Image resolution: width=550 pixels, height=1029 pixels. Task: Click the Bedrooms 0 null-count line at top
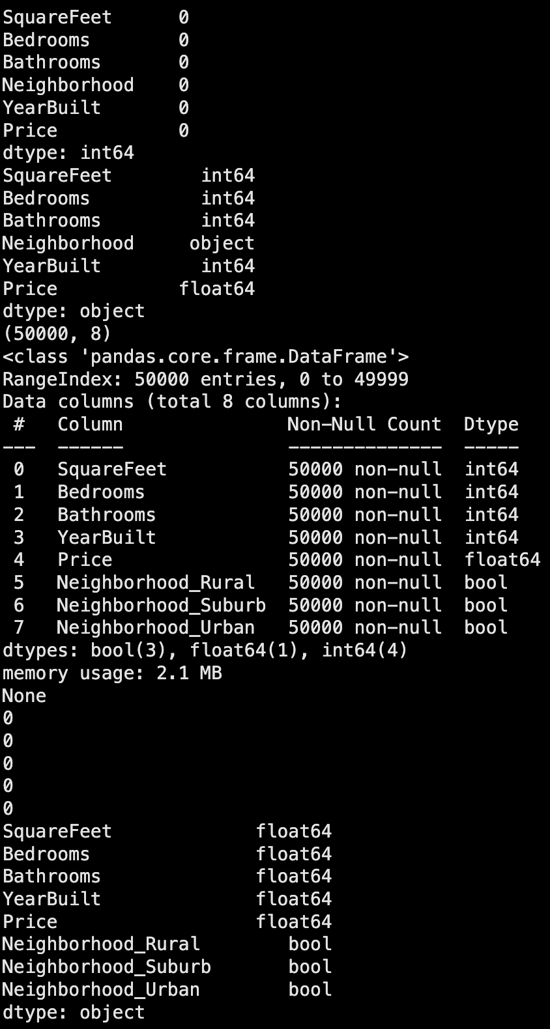[96, 40]
